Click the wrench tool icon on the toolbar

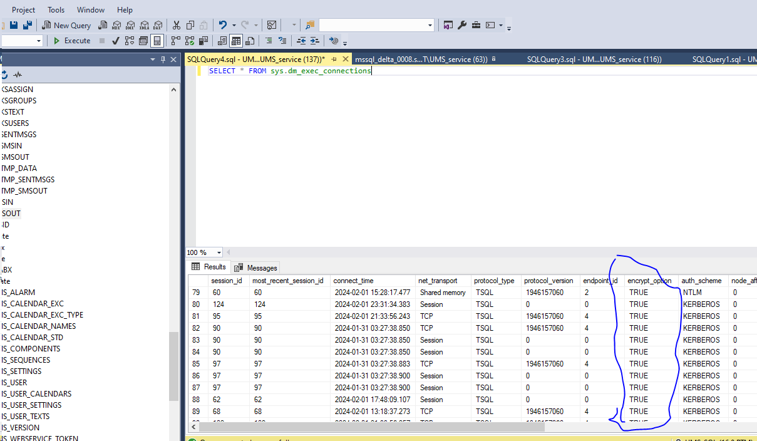pos(462,25)
